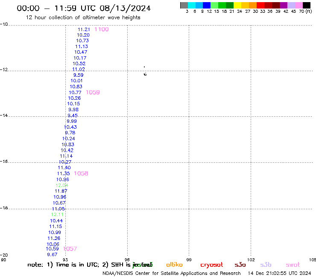The width and height of the screenshot is (316, 277).
Task: Click the wave height value "10.24"
Action: 68,138
